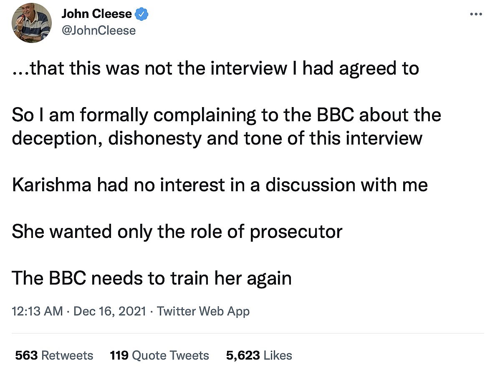Click the line "The BBC needs to train"
Viewport: 495px width, 375px height.
[x=152, y=278]
